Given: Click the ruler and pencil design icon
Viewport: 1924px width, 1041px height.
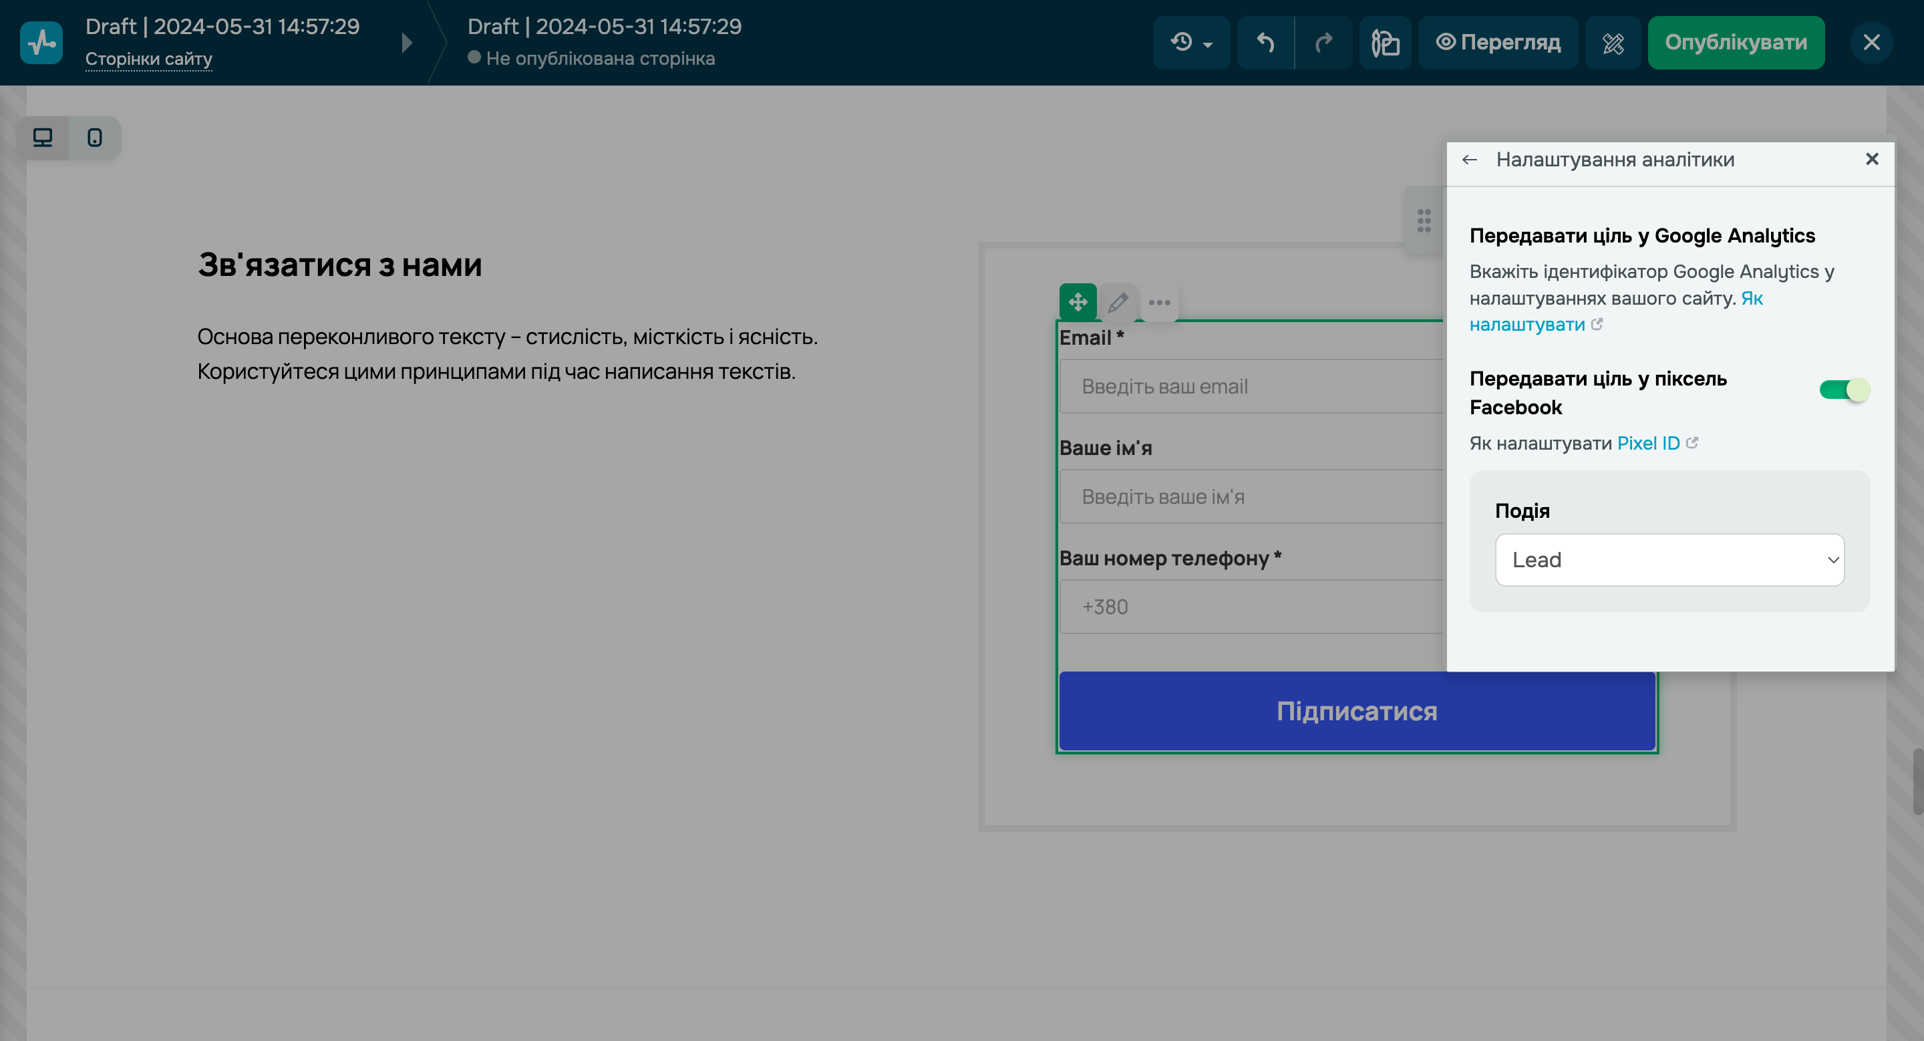Looking at the screenshot, I should coord(1613,43).
